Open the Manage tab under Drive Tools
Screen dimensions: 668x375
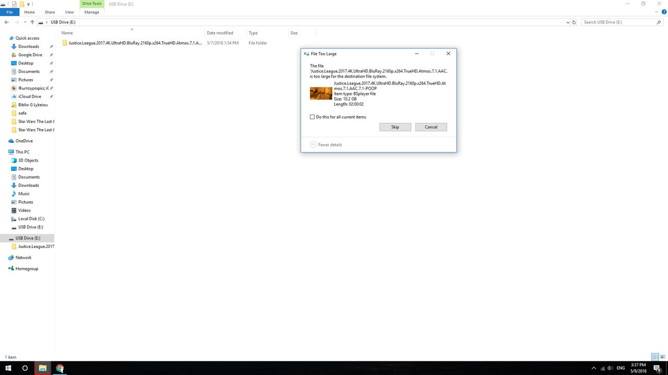point(92,12)
